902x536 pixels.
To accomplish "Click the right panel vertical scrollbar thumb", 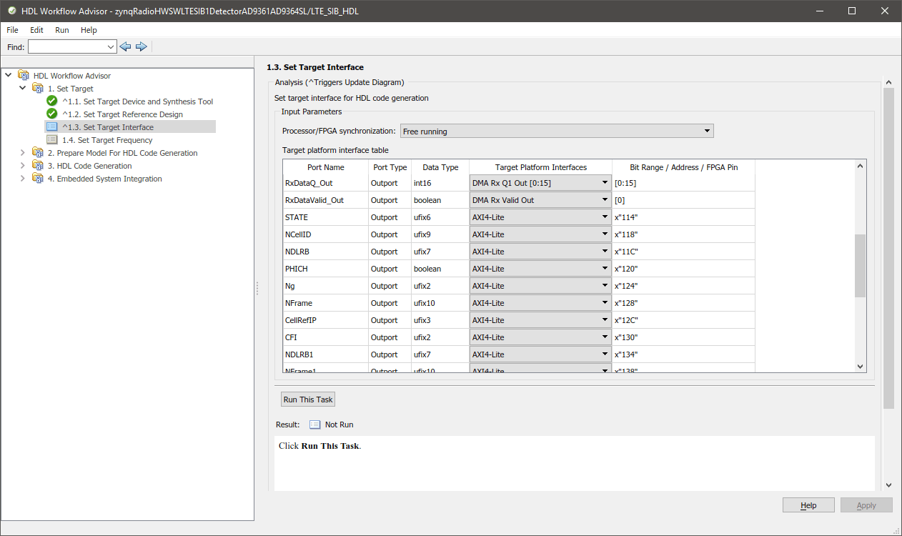I will click(888, 248).
